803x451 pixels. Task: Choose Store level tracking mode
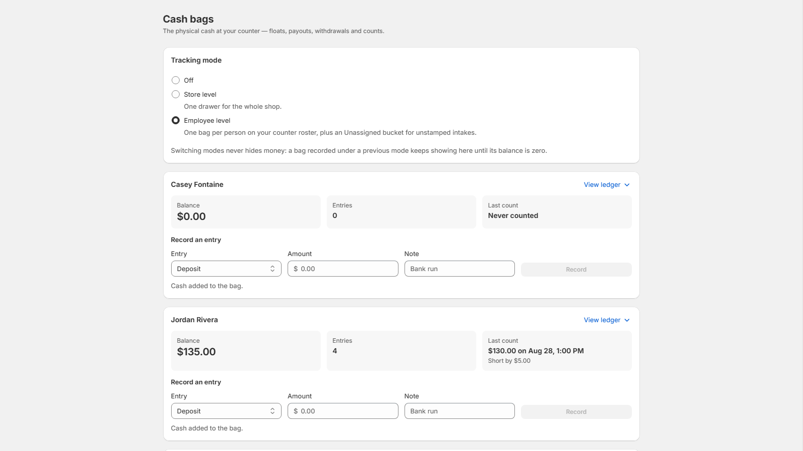176,94
